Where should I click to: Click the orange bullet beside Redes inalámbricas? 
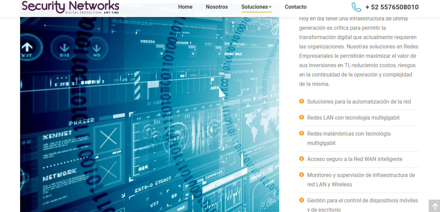coord(302,133)
